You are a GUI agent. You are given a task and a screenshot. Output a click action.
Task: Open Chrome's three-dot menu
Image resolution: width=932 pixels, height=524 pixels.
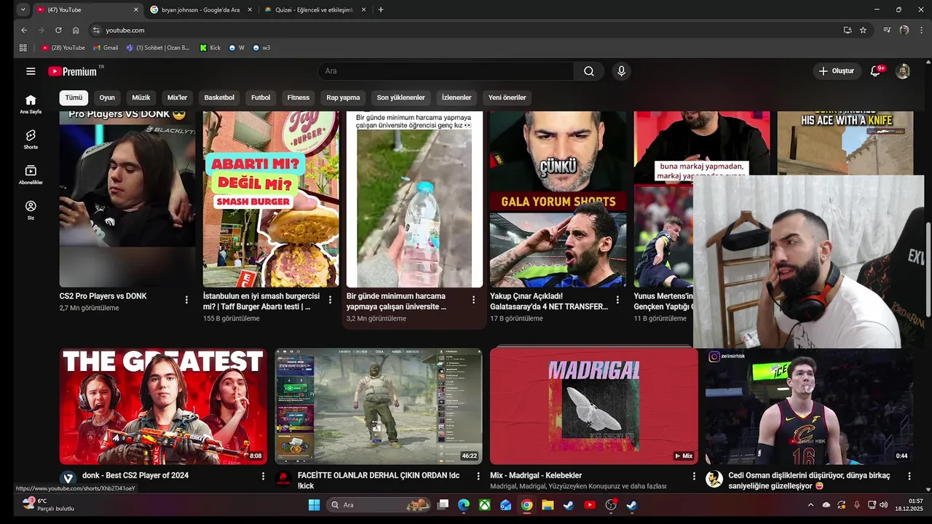[920, 30]
